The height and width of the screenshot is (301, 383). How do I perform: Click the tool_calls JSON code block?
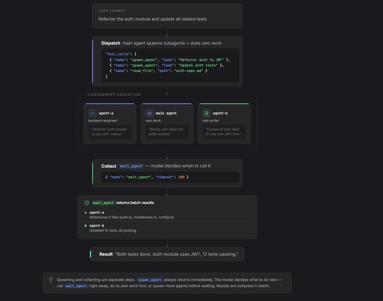click(x=170, y=65)
